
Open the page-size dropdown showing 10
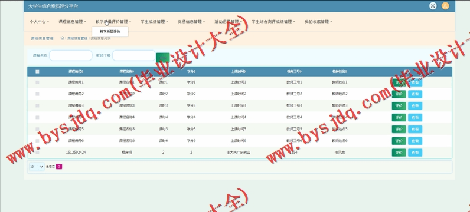click(37, 167)
